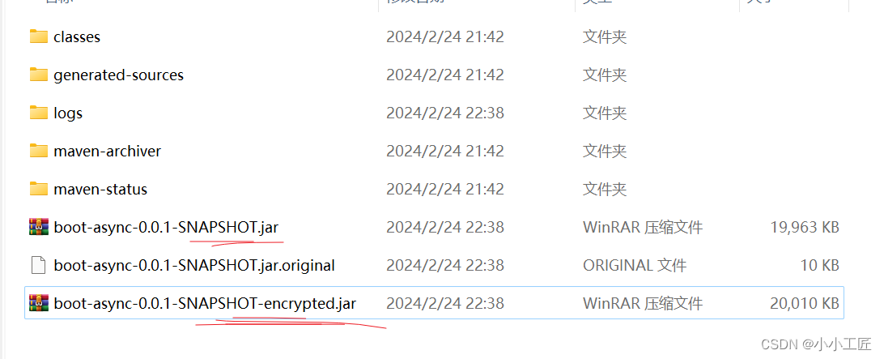Screen dimensions: 884x359
Task: Select the classes folder name
Action: click(x=77, y=36)
